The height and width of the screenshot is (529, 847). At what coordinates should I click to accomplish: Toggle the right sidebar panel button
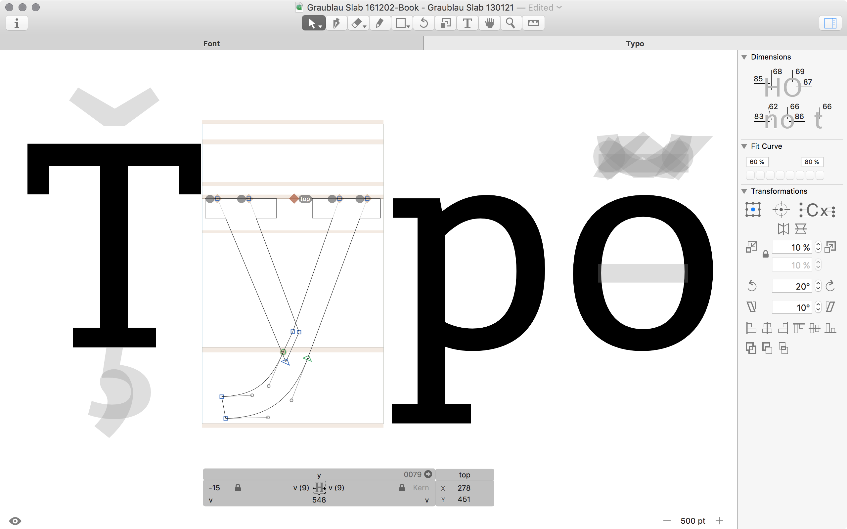[x=830, y=23]
